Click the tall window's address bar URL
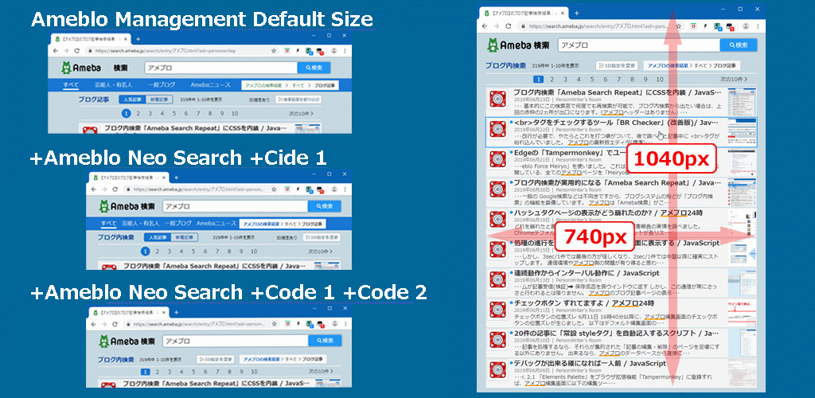The height and width of the screenshot is (398, 815). click(x=600, y=26)
